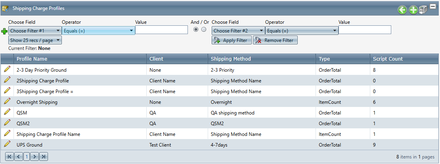This screenshot has height=164, width=440.
Task: Click the Apply Filter button
Action: pos(232,40)
